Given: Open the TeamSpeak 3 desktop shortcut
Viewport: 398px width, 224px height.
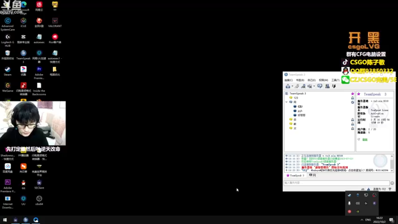Looking at the screenshot, I should coord(23,56).
